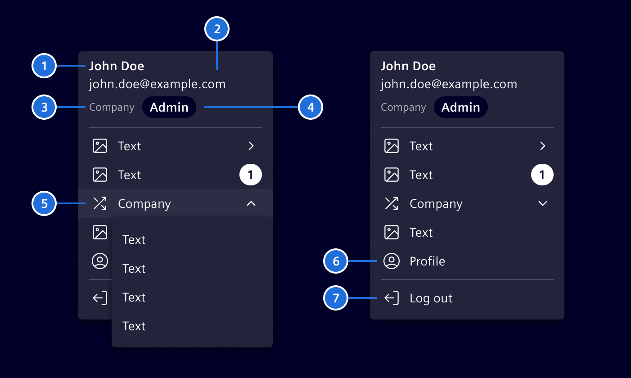Click the shuffle icon beside expanded Company item

(100, 203)
